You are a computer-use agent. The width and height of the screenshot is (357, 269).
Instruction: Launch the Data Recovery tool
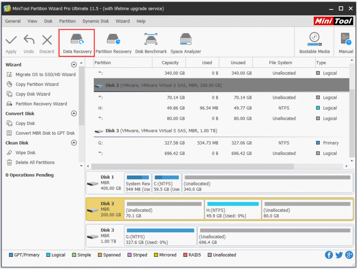pos(77,43)
